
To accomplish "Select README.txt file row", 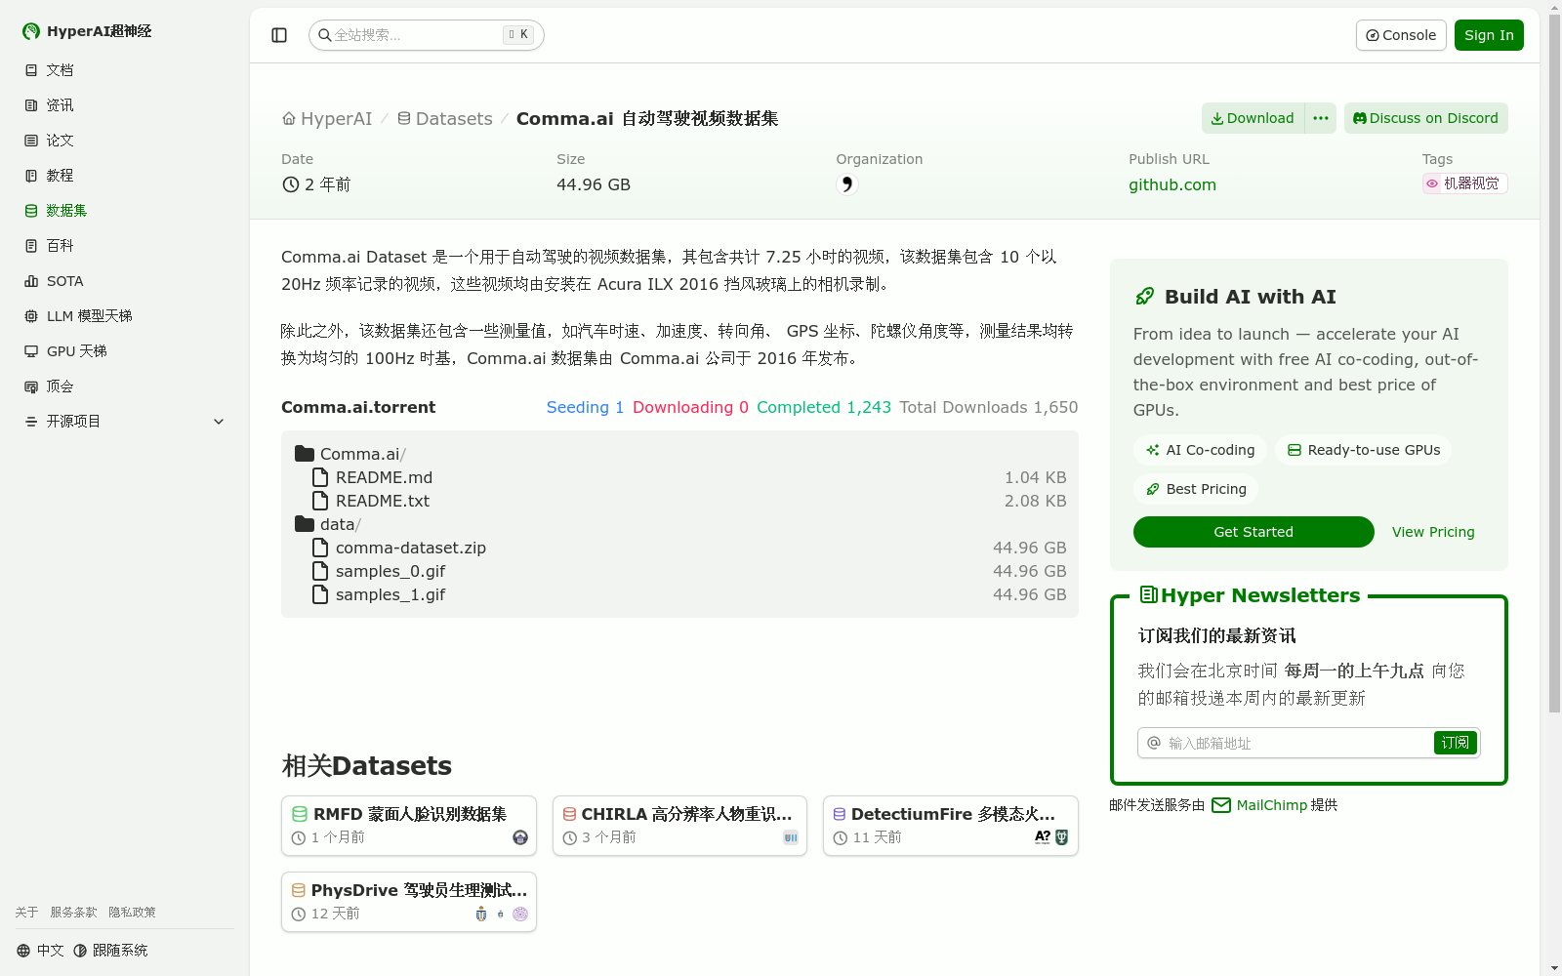I will click(x=679, y=501).
